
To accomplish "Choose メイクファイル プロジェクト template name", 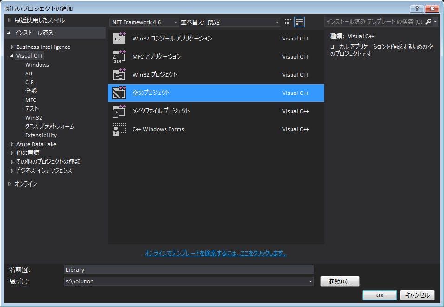I will point(161,111).
